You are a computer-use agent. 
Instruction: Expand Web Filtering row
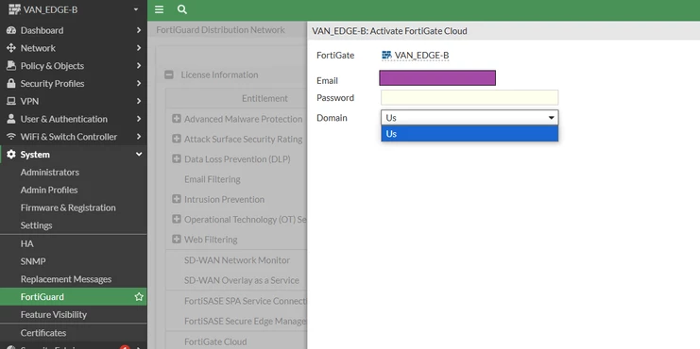pos(177,239)
